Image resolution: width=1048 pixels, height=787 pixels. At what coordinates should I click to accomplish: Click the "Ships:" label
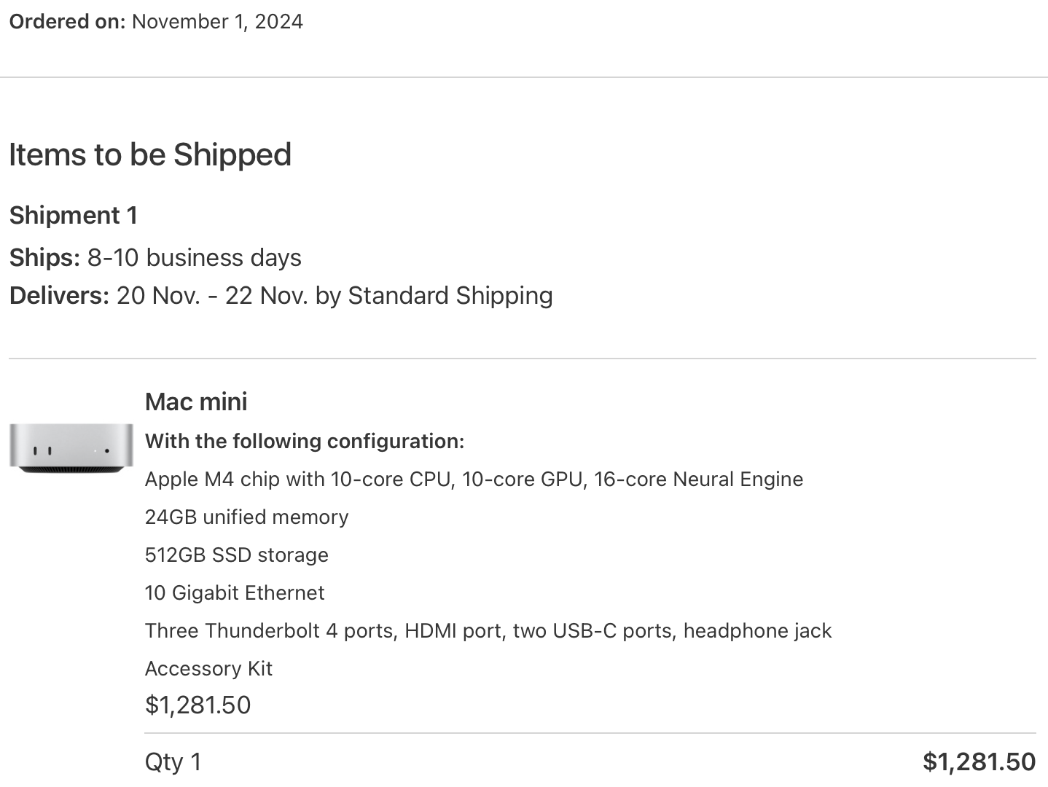(44, 258)
